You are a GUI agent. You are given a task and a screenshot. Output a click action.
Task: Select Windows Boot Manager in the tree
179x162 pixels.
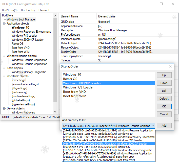click(x=21, y=19)
